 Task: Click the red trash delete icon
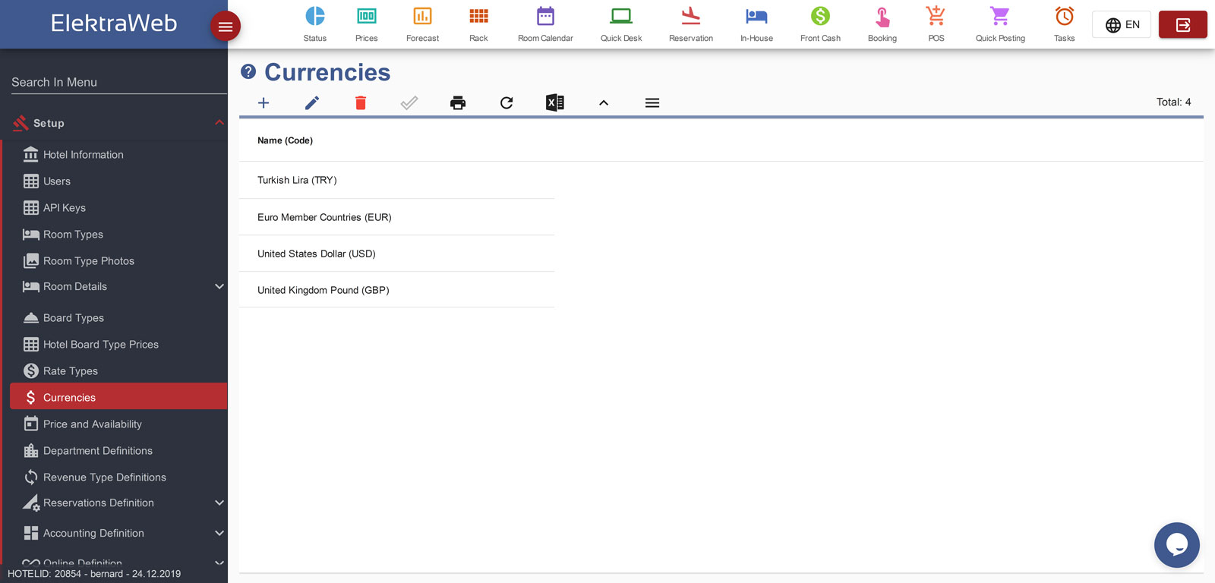point(361,102)
